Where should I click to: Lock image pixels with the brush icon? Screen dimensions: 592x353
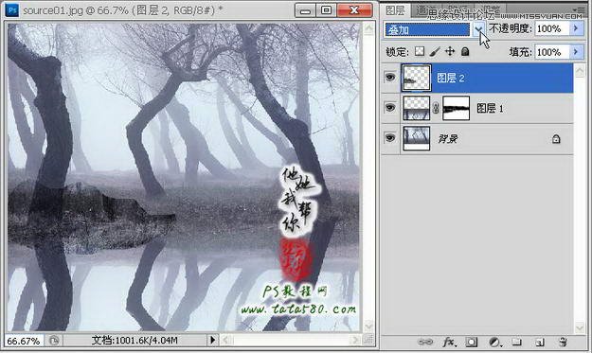point(435,51)
